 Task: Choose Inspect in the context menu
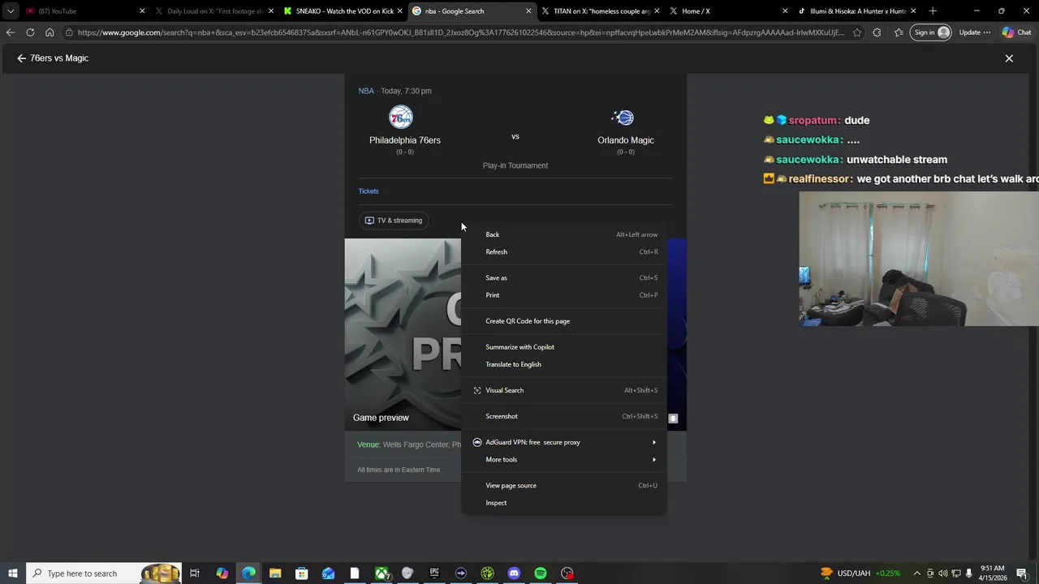click(563, 503)
